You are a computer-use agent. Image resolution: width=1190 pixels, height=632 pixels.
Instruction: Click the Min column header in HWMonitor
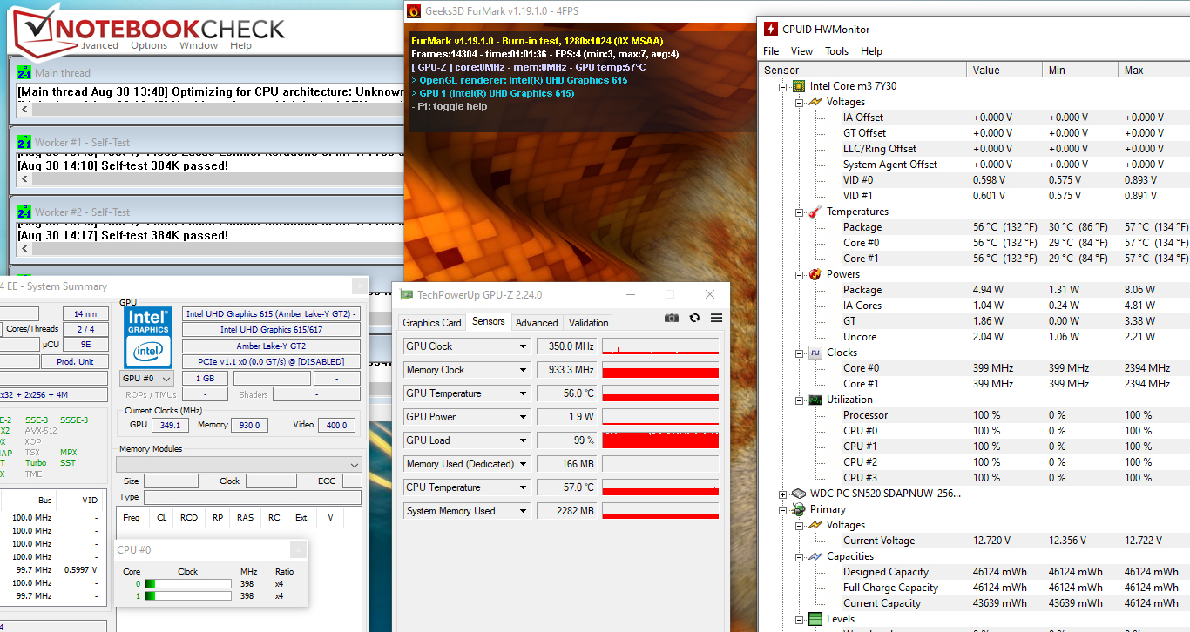pos(1080,70)
